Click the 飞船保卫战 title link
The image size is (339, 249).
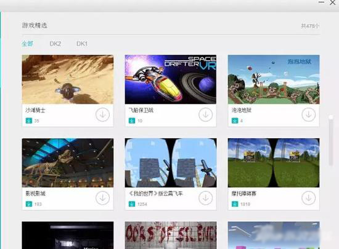pos(141,111)
